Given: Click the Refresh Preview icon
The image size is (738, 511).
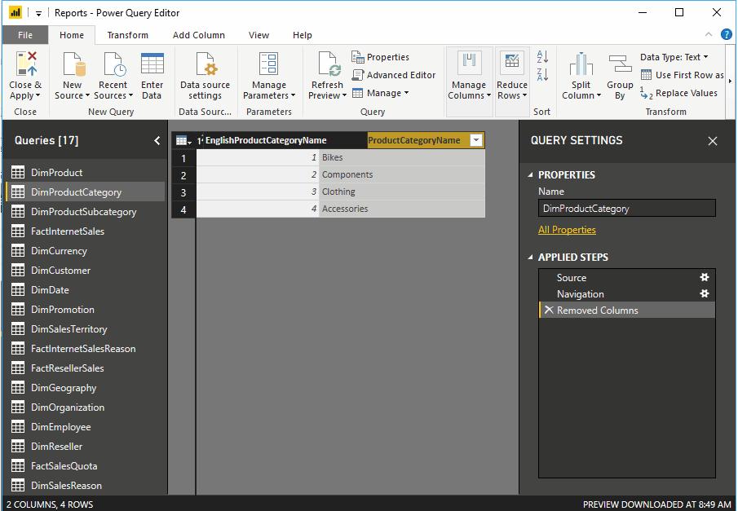Looking at the screenshot, I should [328, 64].
